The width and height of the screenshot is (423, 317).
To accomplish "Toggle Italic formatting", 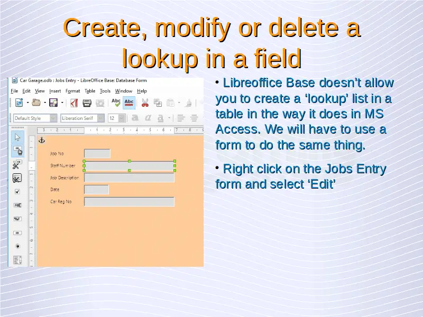I will (x=148, y=118).
